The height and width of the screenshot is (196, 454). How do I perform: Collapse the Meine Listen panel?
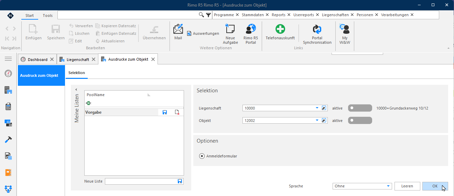76,90
